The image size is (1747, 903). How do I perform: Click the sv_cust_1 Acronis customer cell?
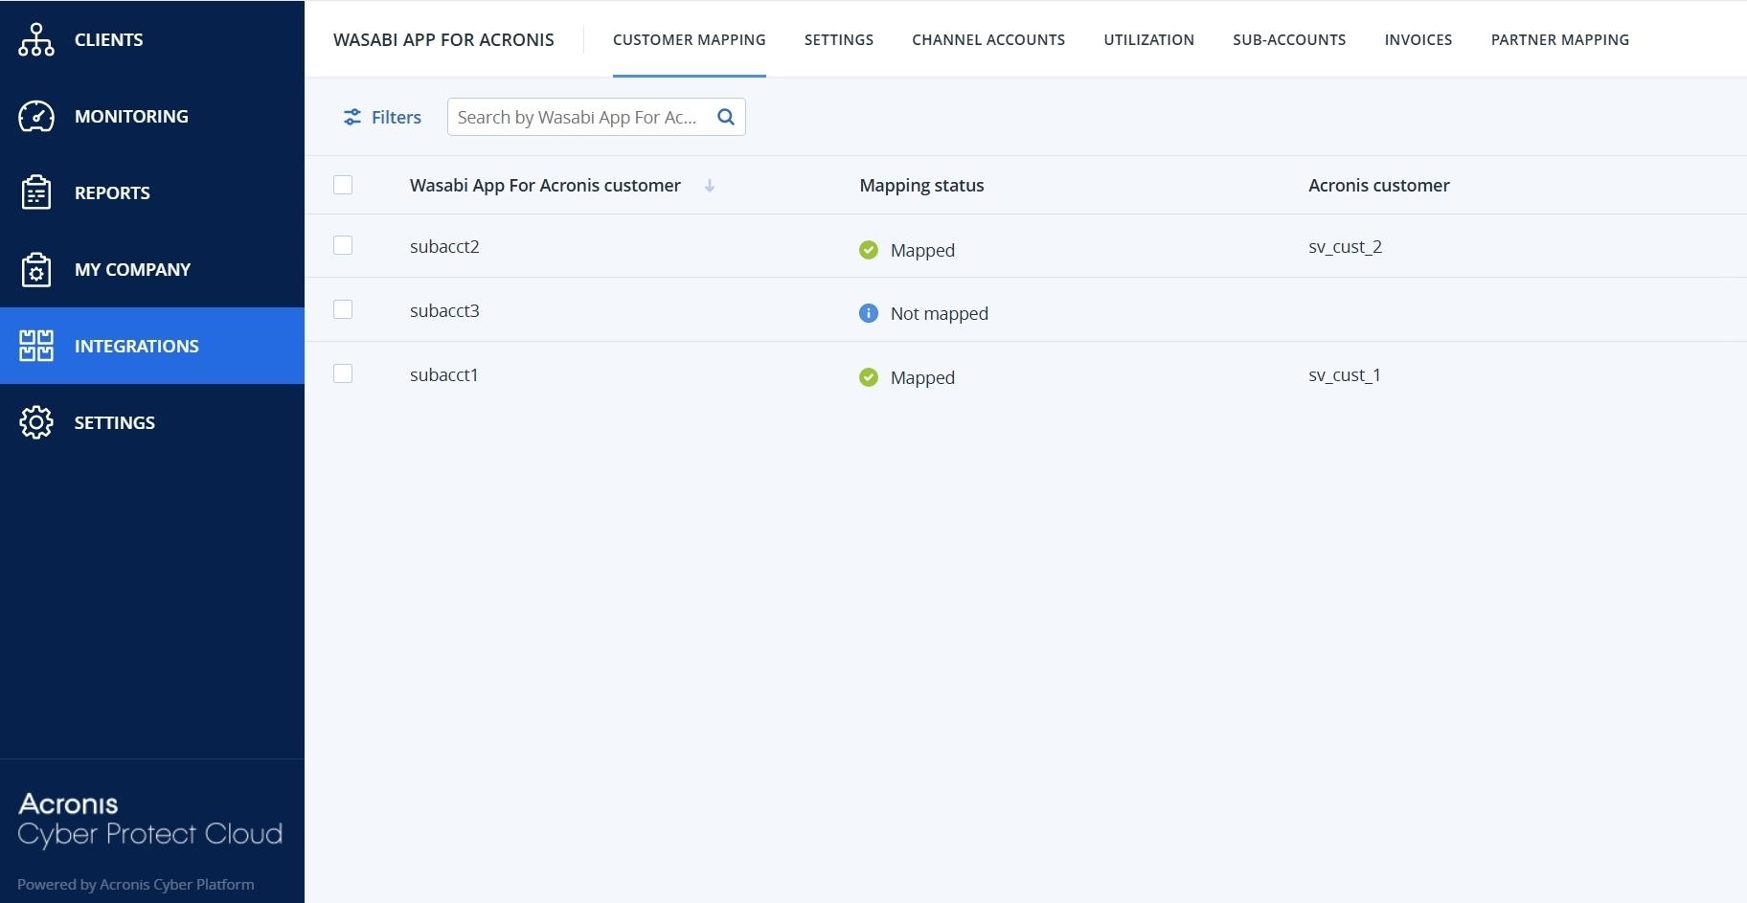1345,374
